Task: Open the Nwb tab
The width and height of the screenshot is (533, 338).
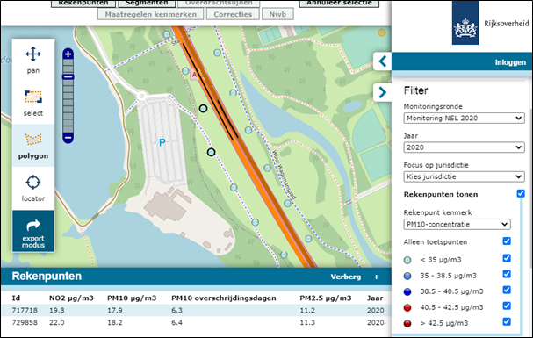Action: (x=277, y=14)
